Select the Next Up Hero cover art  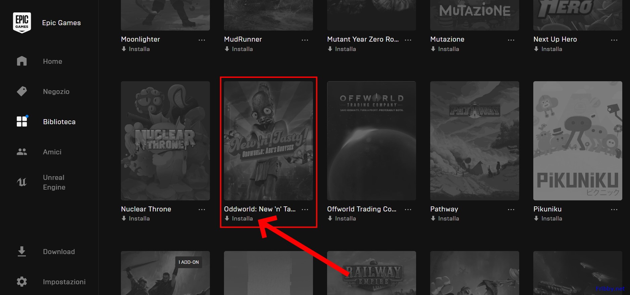[578, 15]
